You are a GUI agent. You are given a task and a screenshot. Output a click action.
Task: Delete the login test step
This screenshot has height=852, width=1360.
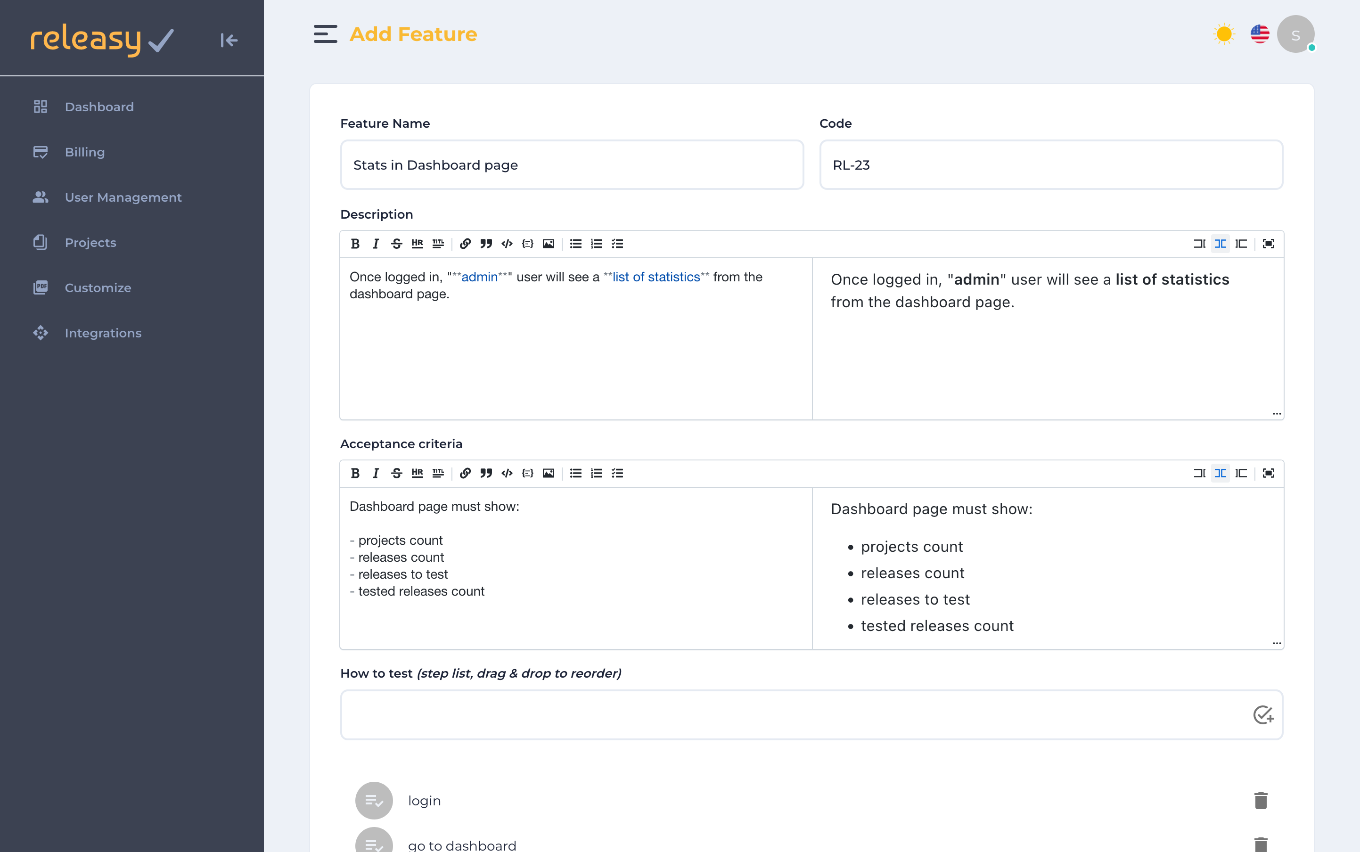pyautogui.click(x=1260, y=800)
